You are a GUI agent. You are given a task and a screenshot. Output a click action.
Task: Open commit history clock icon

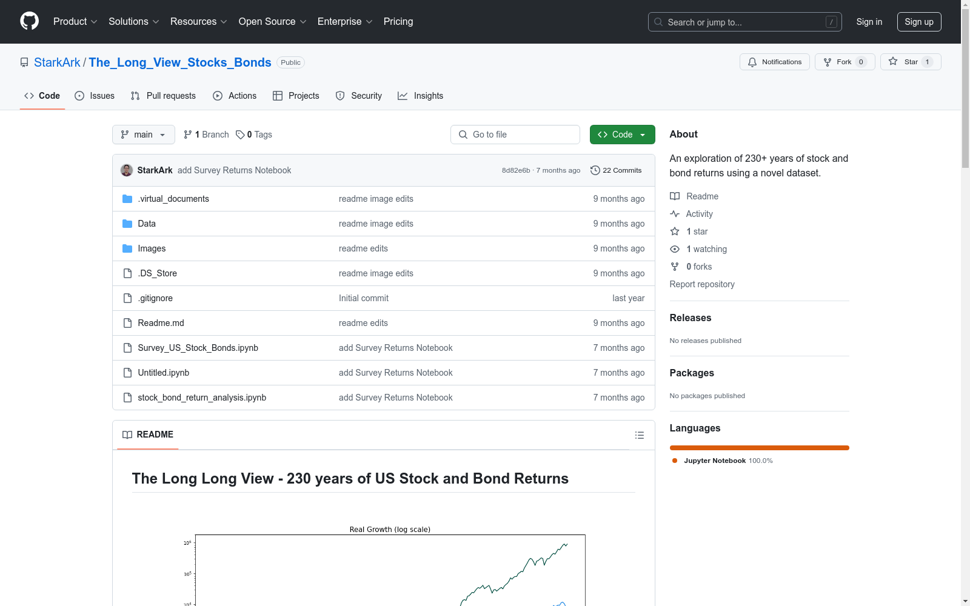595,170
